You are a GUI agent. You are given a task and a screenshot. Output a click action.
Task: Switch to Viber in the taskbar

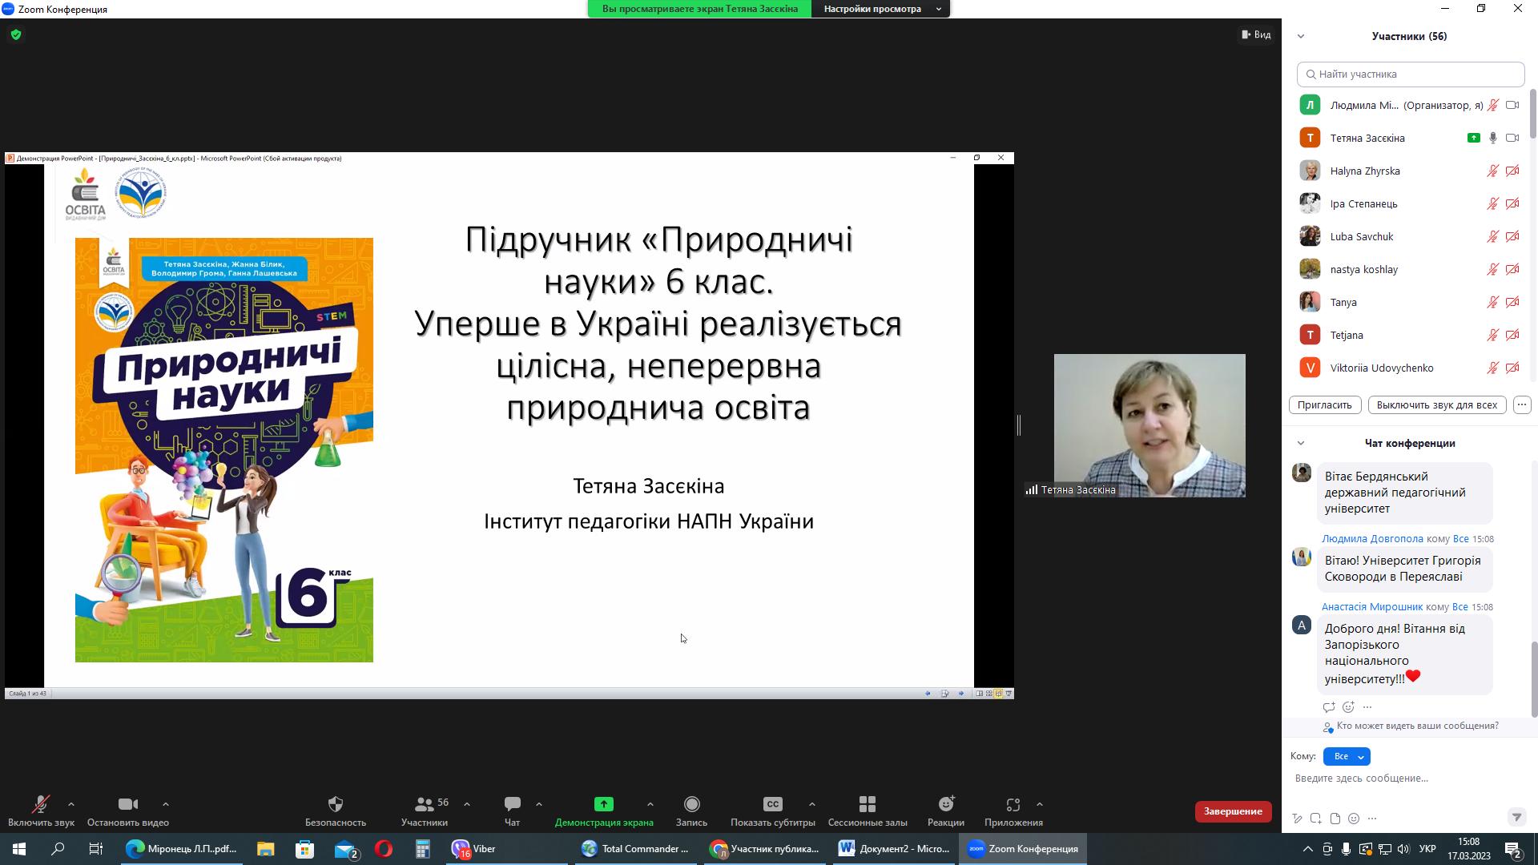[473, 849]
